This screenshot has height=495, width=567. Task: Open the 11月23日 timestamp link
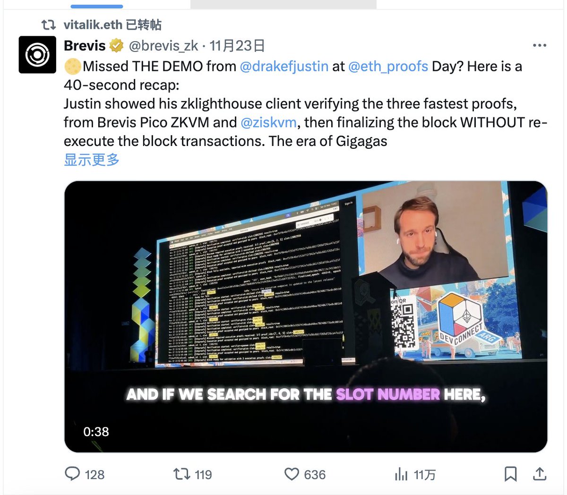pos(237,46)
